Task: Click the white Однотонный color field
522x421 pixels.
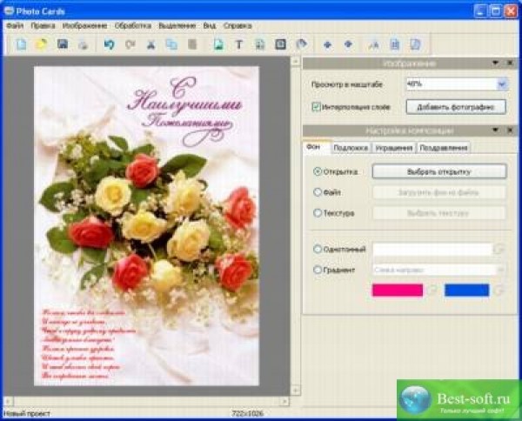Action: 432,249
